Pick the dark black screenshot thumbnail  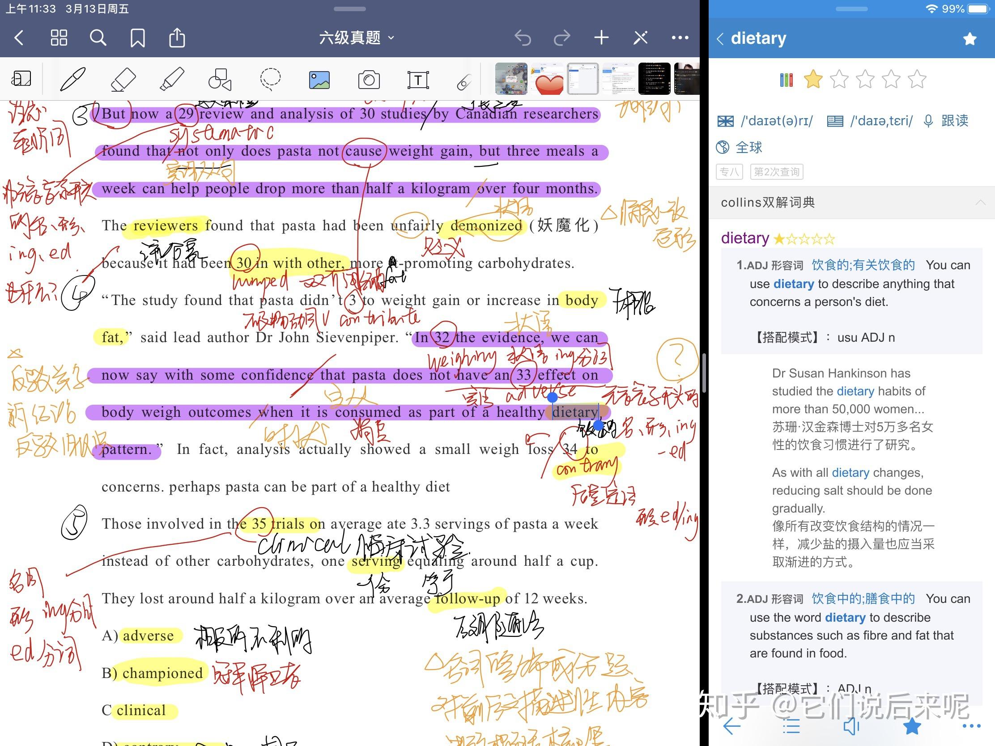click(654, 79)
